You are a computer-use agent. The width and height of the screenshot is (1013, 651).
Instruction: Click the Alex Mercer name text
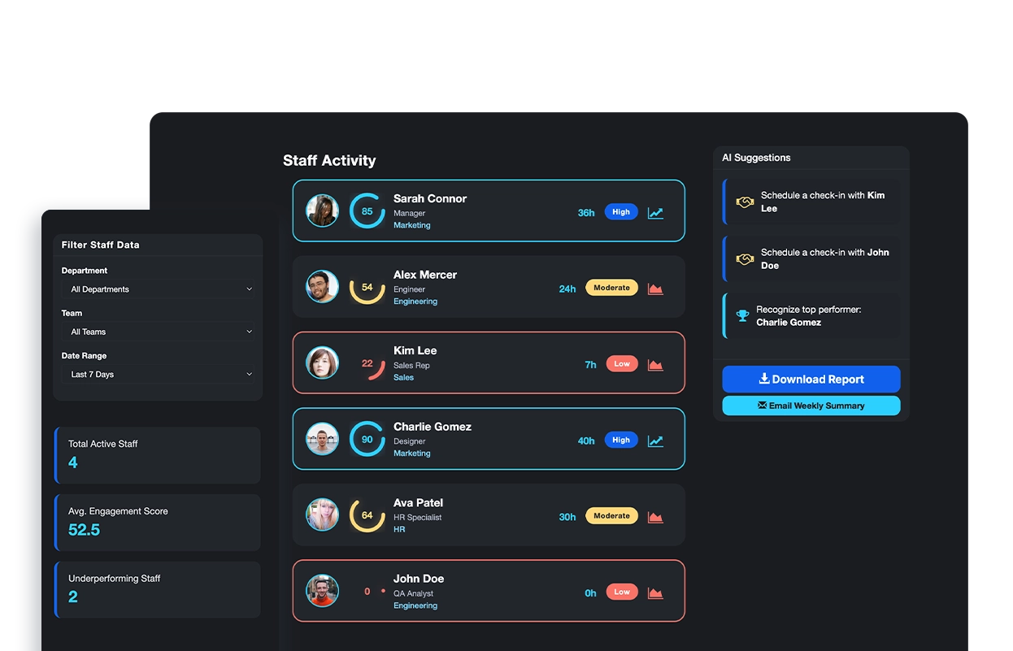(425, 275)
